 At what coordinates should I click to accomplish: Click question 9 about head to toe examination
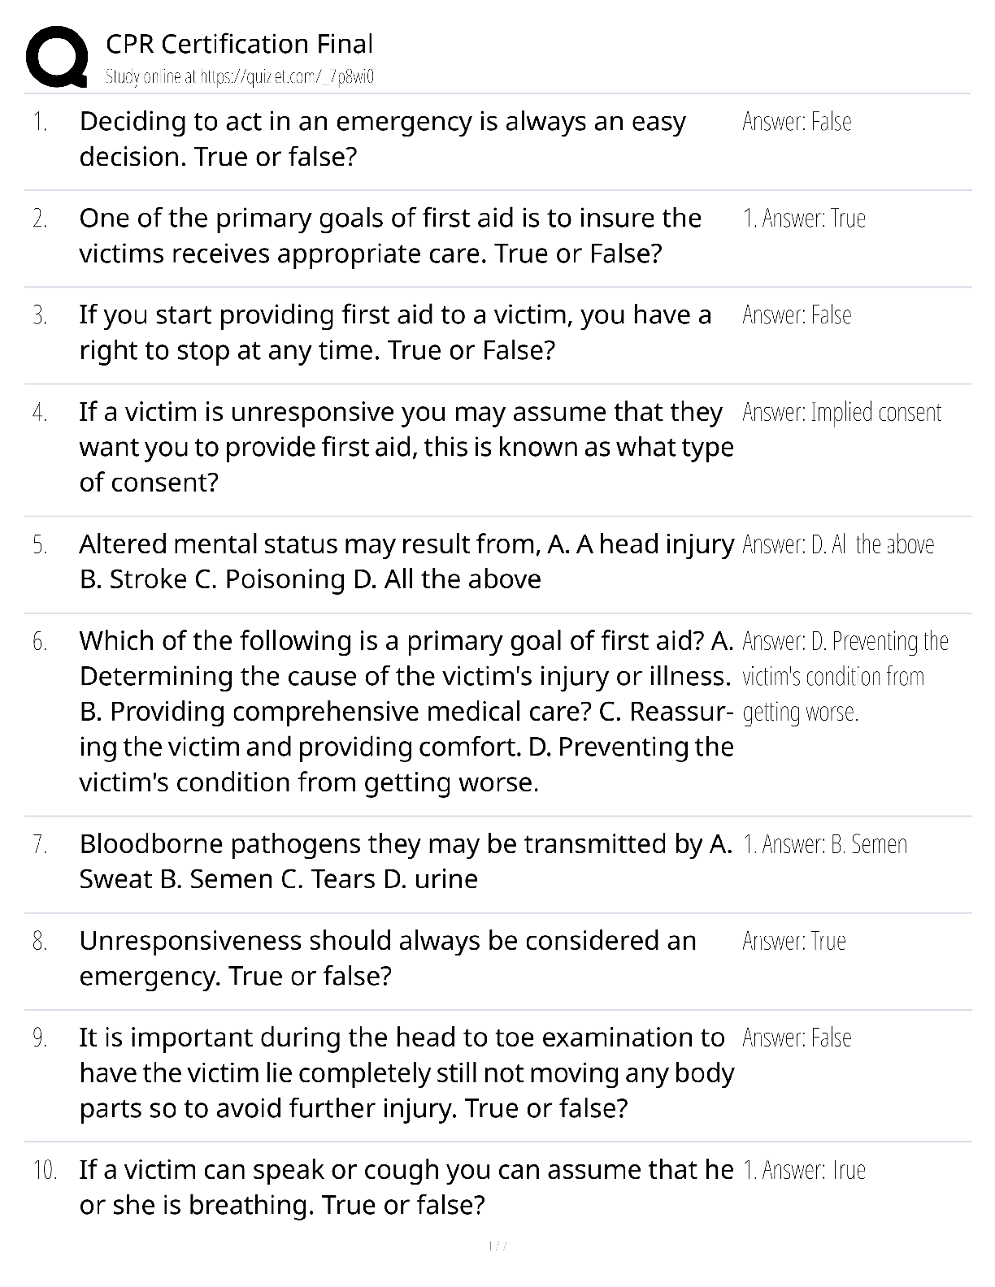click(x=406, y=1072)
